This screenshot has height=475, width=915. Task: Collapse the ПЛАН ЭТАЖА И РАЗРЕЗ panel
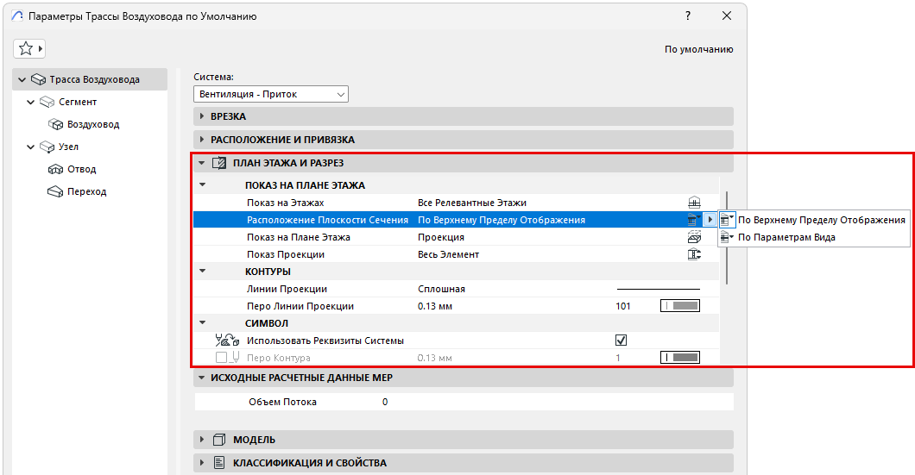click(202, 163)
